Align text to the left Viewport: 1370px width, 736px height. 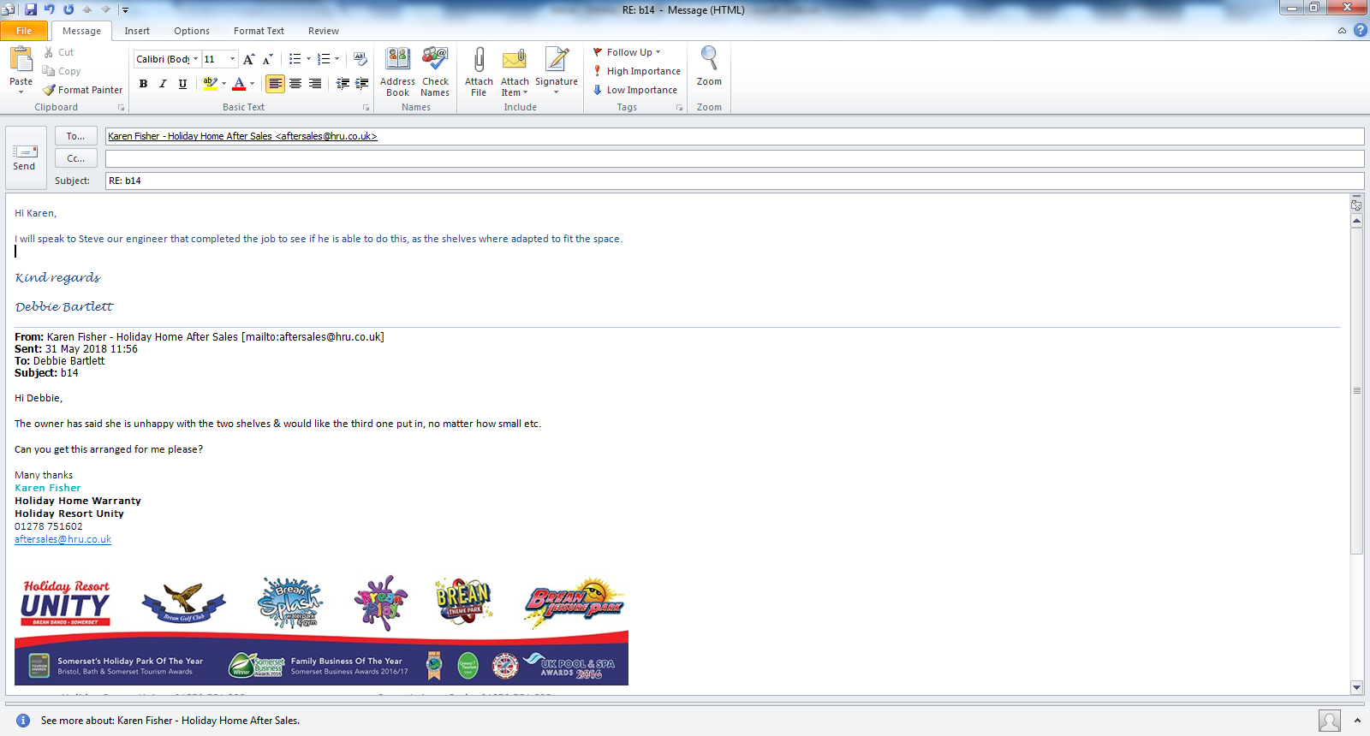275,83
